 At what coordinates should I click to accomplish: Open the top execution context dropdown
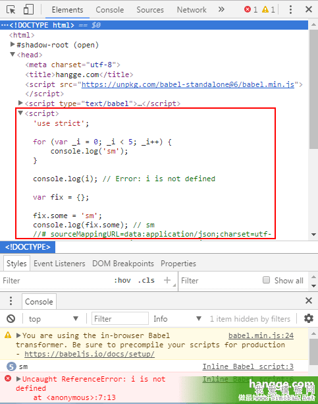[x=53, y=319]
